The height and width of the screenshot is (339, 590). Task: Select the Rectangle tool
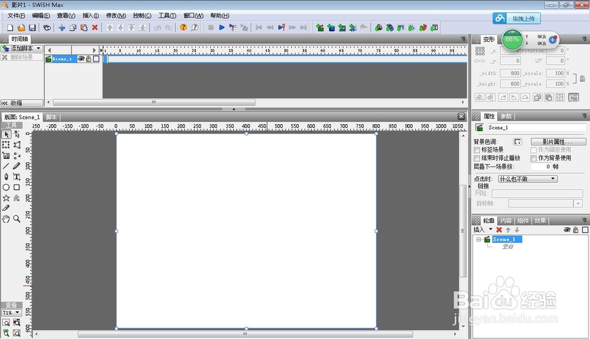pyautogui.click(x=17, y=187)
